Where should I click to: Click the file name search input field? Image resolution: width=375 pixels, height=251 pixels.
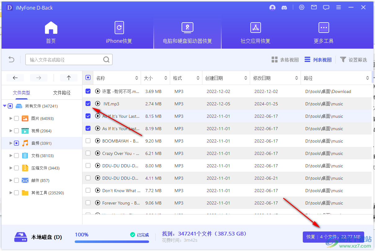[65, 60]
